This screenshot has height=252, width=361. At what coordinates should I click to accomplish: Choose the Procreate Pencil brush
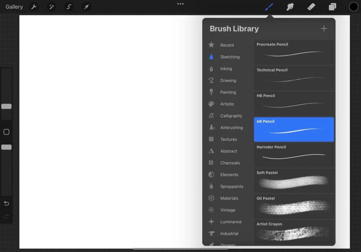[294, 52]
